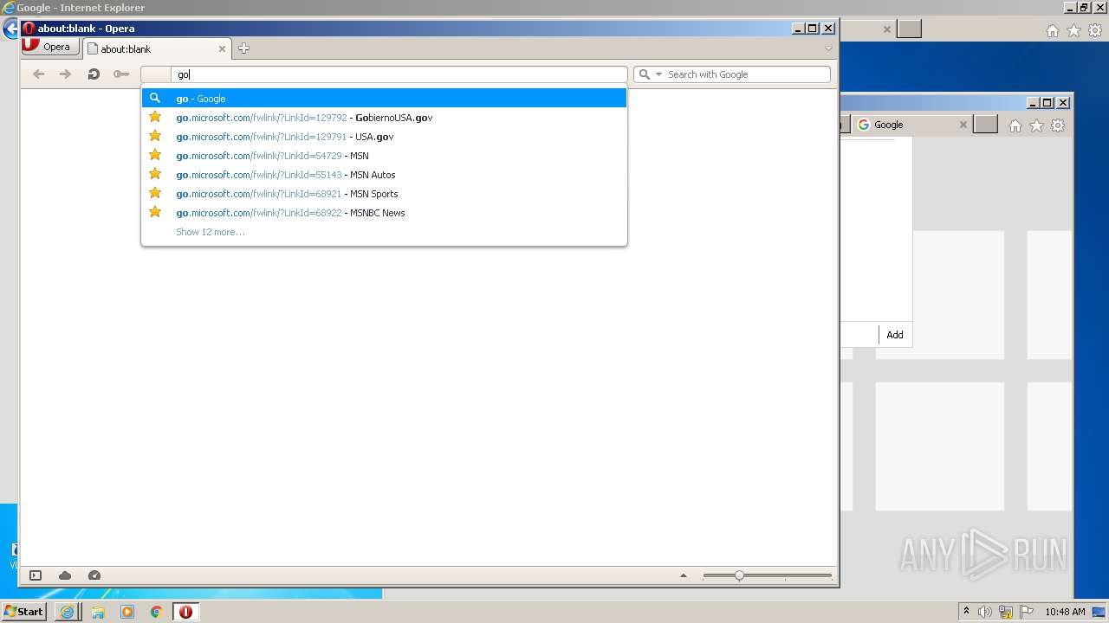Open the Opera menu button
The image size is (1109, 623).
(51, 47)
